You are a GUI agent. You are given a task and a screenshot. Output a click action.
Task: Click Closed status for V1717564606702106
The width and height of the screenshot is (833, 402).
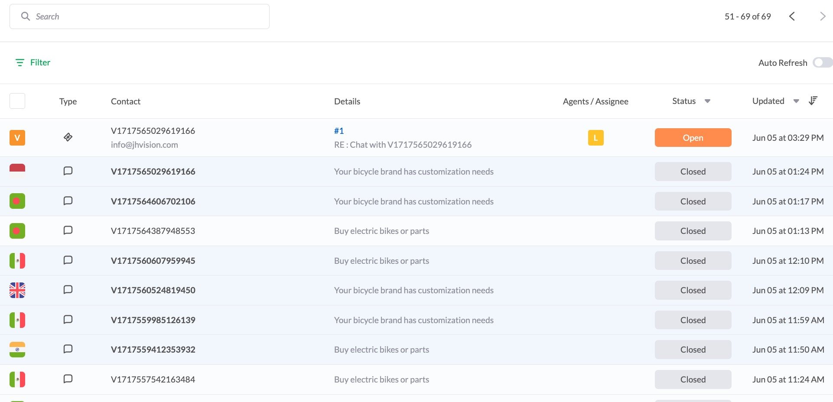point(693,201)
